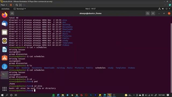Click 'Pictures' in the ls output row
Screen dimensions: 172x97
pos(79,68)
